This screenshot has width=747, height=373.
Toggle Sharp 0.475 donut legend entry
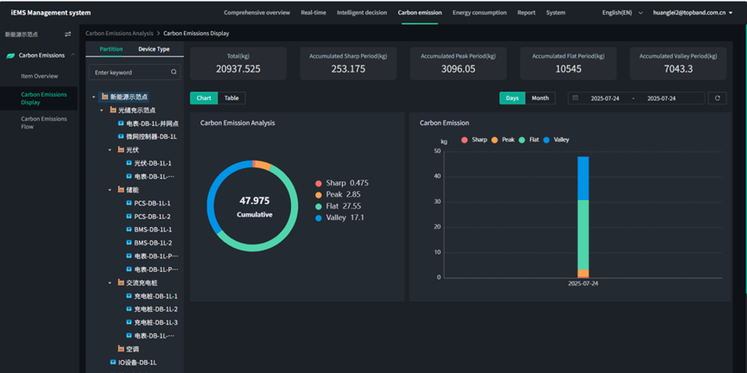(x=342, y=183)
